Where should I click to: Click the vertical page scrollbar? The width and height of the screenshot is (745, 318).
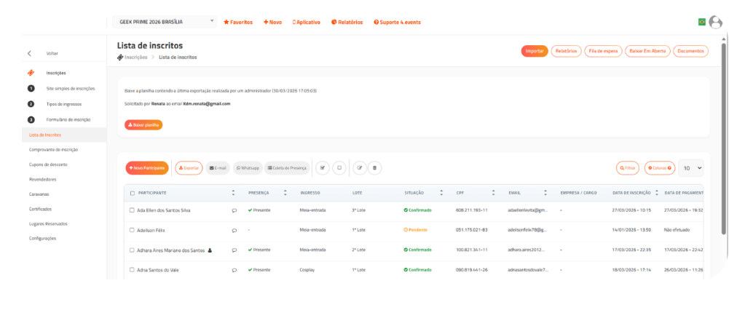[x=722, y=138]
